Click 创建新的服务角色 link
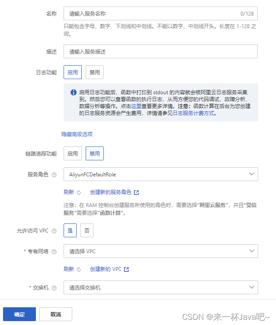This screenshot has height=325, width=276. (111, 192)
